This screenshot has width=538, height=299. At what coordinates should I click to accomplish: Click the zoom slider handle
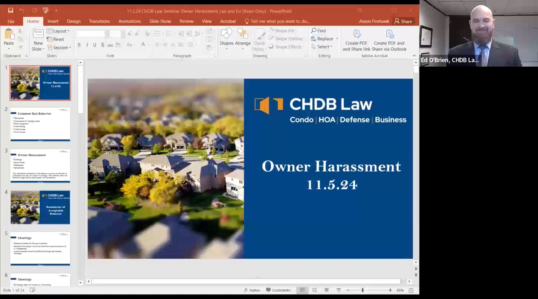(362, 290)
